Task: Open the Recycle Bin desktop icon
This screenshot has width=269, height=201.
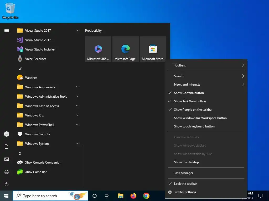Action: [10, 10]
